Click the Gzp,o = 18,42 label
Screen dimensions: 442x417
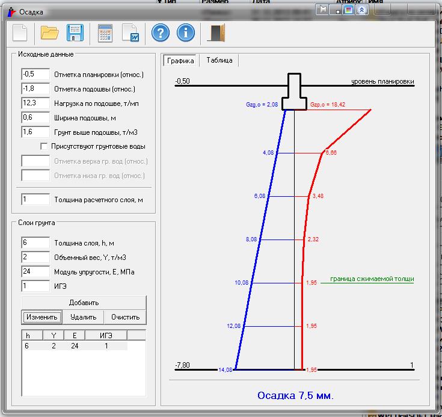(328, 104)
